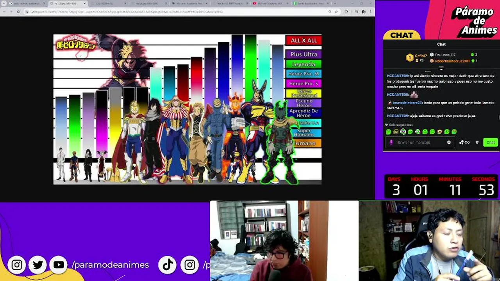Click the CHAT header label
Image resolution: width=500 pixels, height=281 pixels.
[x=402, y=35]
